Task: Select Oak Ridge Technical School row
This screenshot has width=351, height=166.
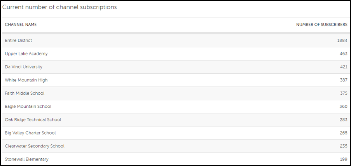Action: 33,120
